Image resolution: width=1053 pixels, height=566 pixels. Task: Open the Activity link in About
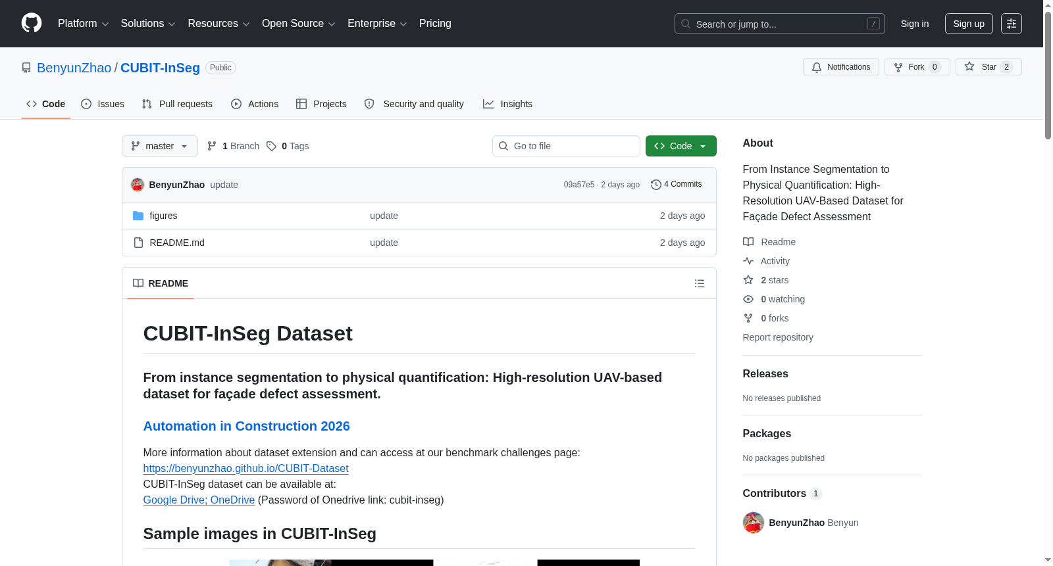point(766,261)
